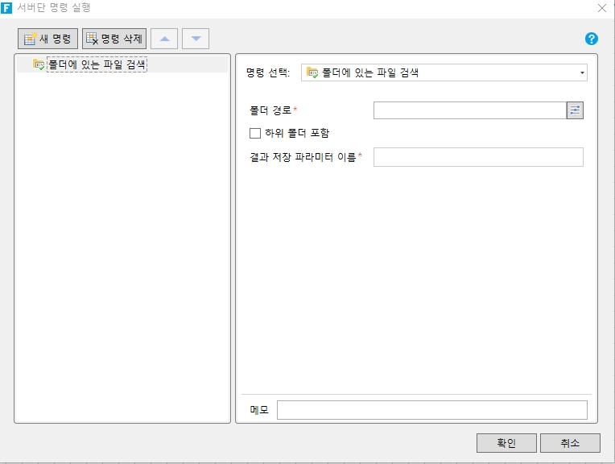Enable the 하위 폴더 포함 checkbox
Viewport: 615px width, 464px height.
(x=255, y=133)
